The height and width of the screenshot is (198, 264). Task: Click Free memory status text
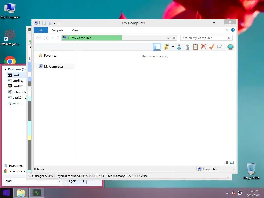tap(127, 176)
